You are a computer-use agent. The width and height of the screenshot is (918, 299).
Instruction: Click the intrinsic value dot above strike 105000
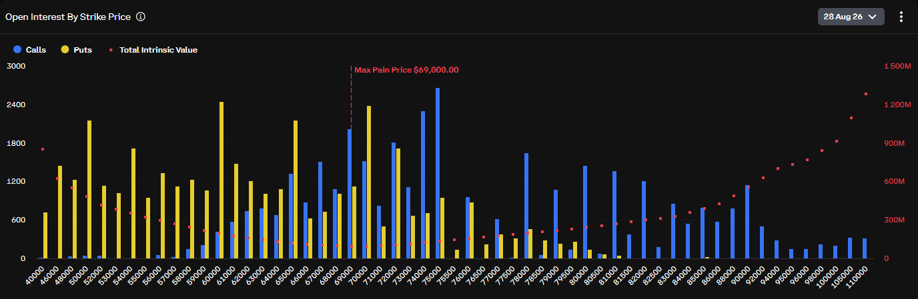[x=851, y=118]
